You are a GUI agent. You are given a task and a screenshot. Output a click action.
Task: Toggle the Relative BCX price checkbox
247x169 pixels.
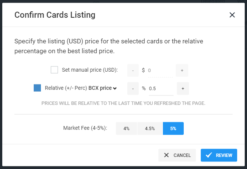[x=38, y=88]
